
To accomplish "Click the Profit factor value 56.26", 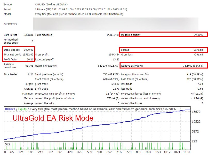I will (30, 59).
